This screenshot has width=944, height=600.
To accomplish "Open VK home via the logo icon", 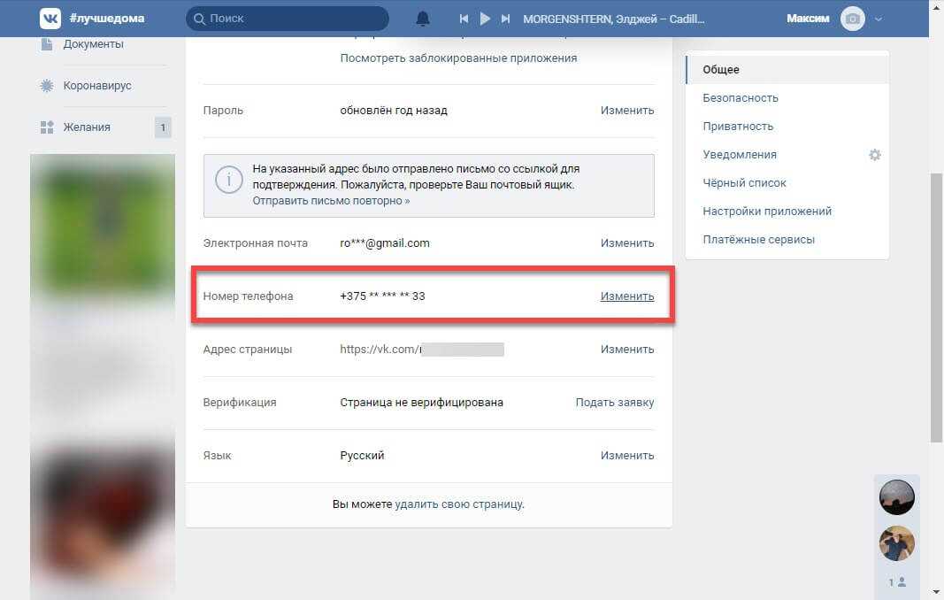I will pyautogui.click(x=50, y=19).
